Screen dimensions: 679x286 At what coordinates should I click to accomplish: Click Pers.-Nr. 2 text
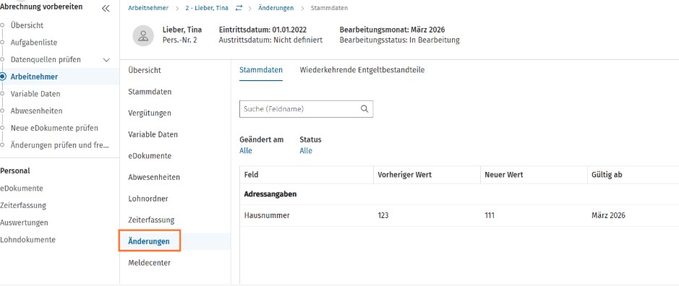point(180,40)
